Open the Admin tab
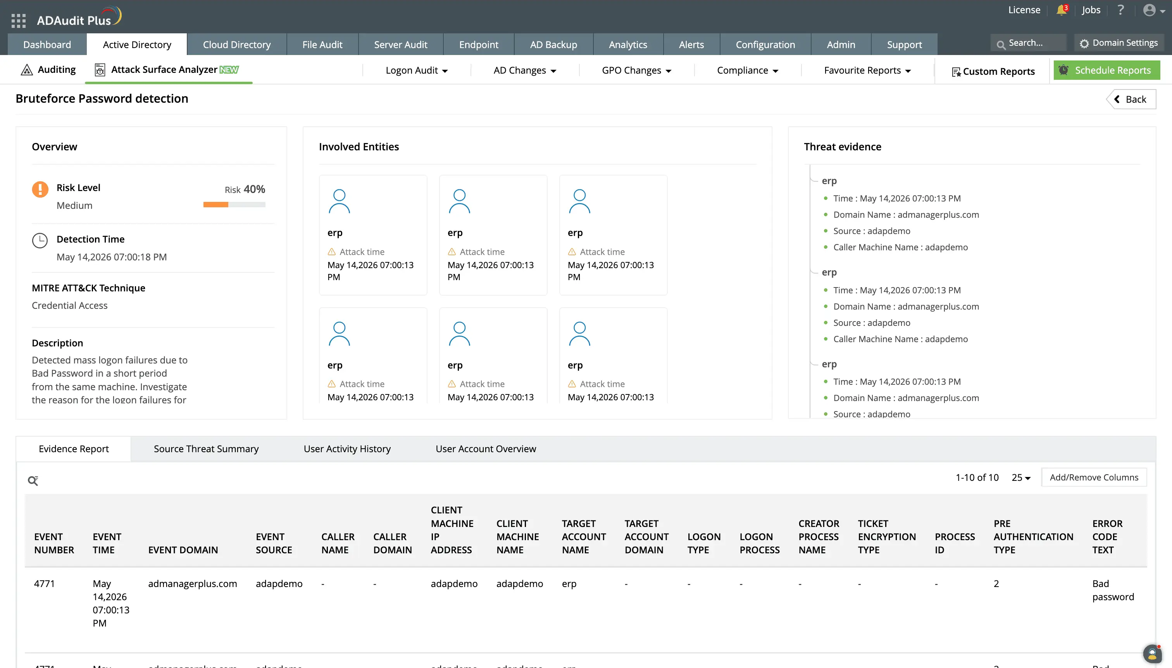 click(x=841, y=45)
